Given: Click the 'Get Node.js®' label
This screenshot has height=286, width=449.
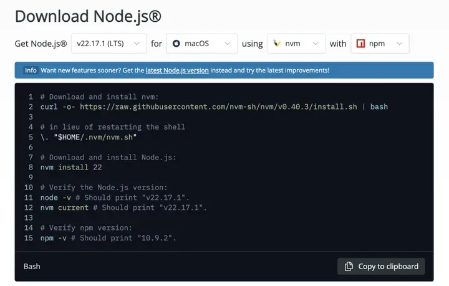Looking at the screenshot, I should (x=41, y=44).
